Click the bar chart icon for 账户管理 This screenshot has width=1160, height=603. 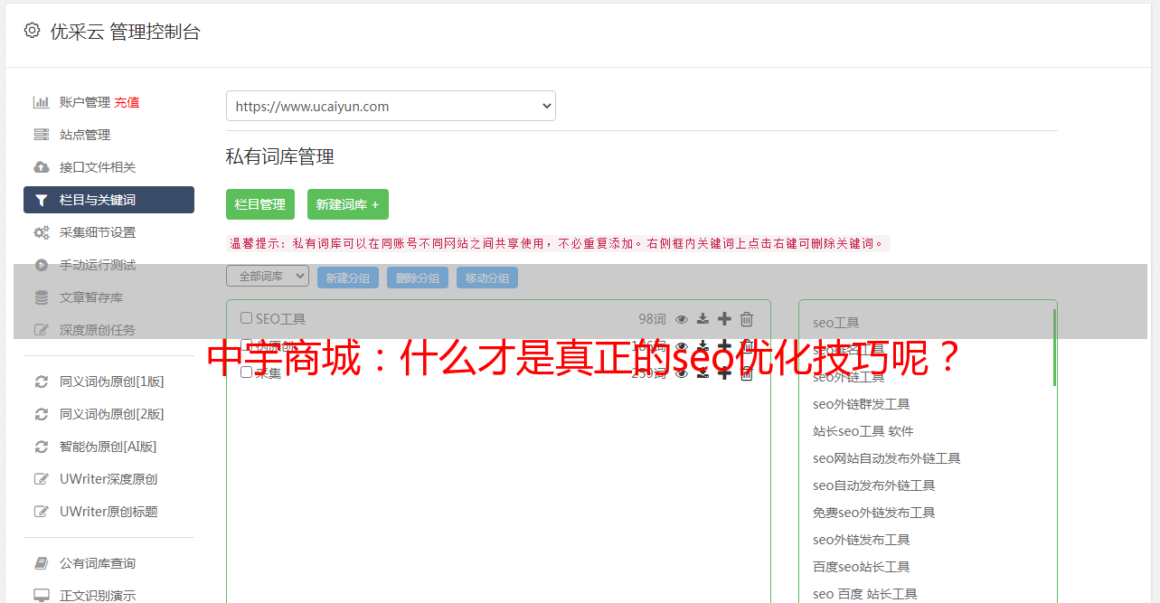point(42,102)
